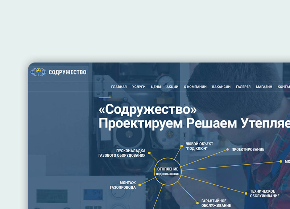The image size is (290, 209).
Task: Click the ОТОПЛЕНИЕ ВОДОСНАБЖЕНИЕ center circle
Action: (168, 171)
